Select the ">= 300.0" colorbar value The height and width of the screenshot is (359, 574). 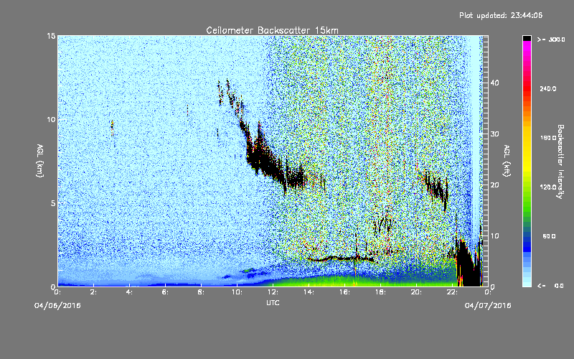[x=551, y=39]
